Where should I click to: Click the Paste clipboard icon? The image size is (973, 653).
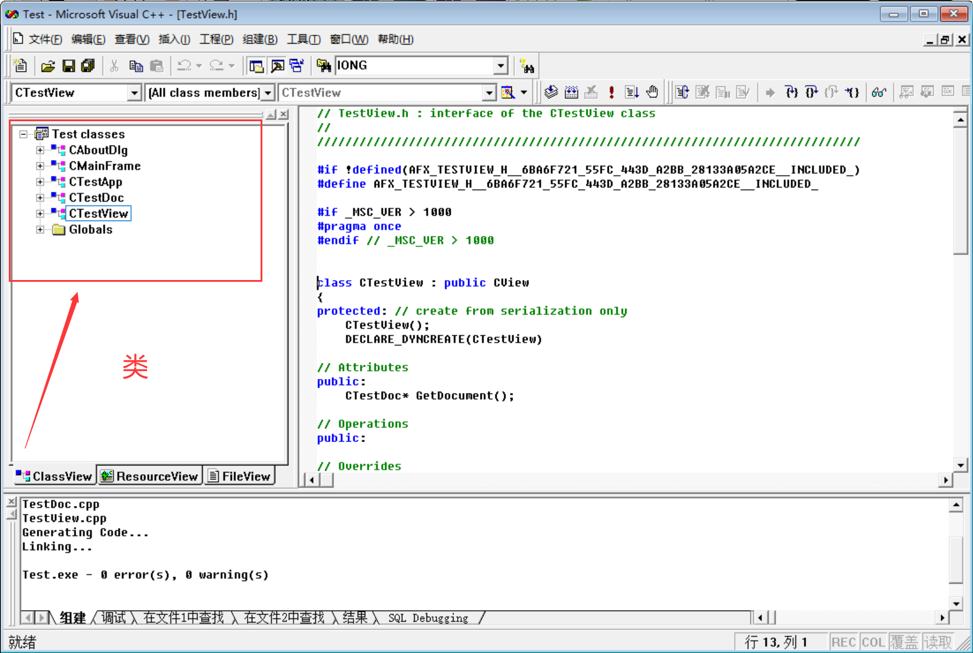(x=156, y=66)
